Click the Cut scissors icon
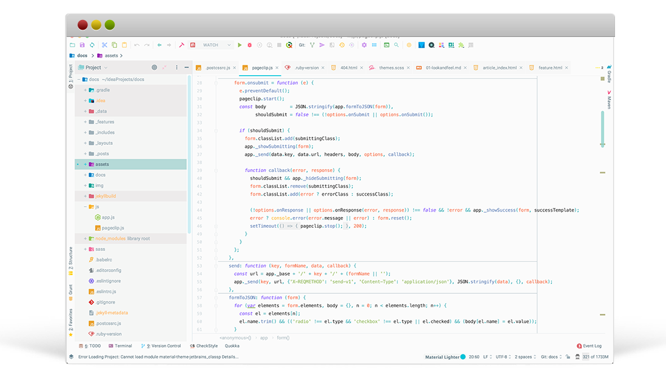The image size is (666, 386). click(104, 45)
